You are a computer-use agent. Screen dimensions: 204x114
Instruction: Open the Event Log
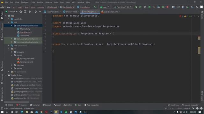[173, 105]
